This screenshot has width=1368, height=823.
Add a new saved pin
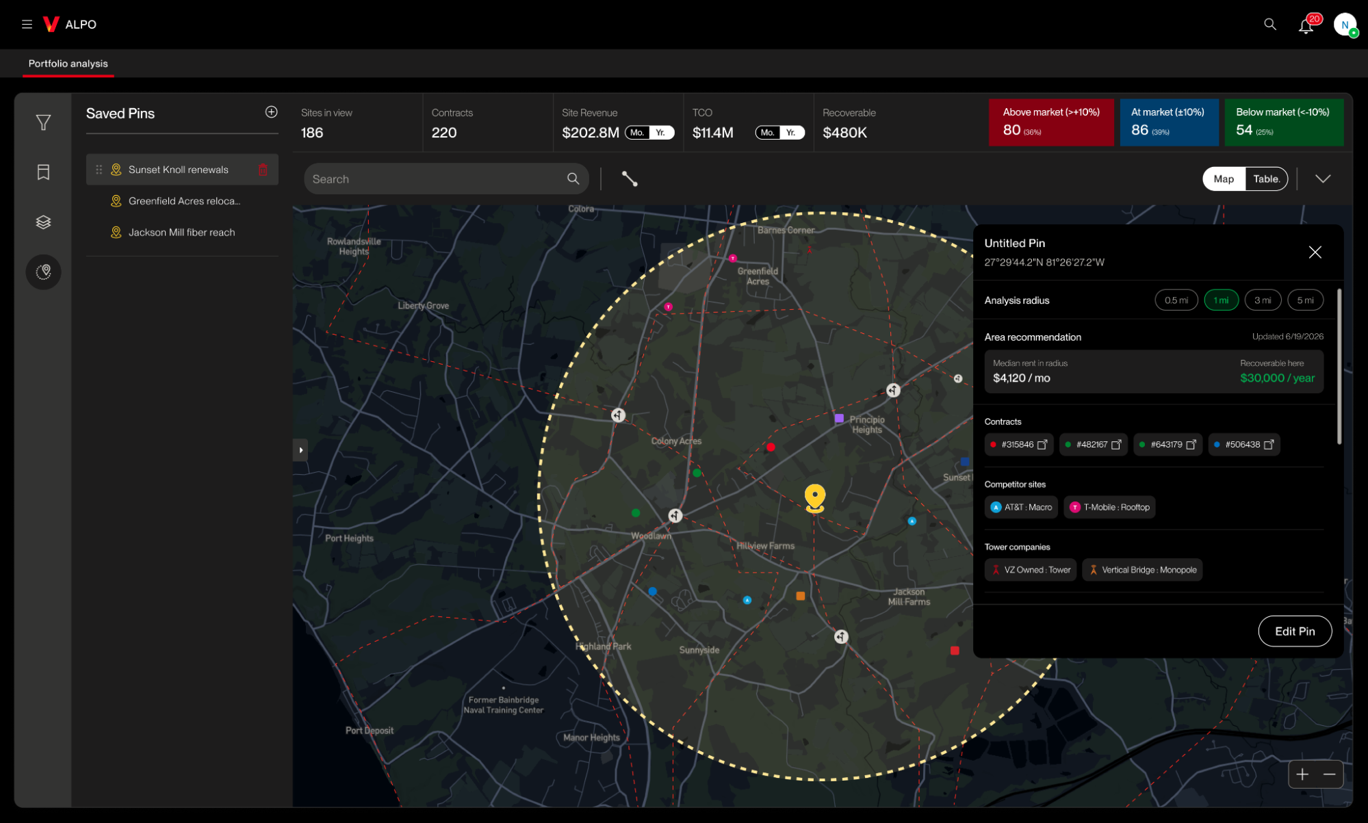pyautogui.click(x=271, y=112)
